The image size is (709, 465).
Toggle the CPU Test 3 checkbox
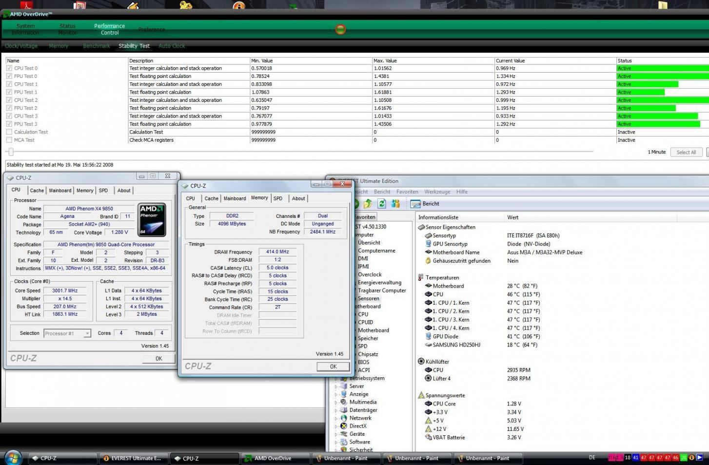tap(9, 116)
